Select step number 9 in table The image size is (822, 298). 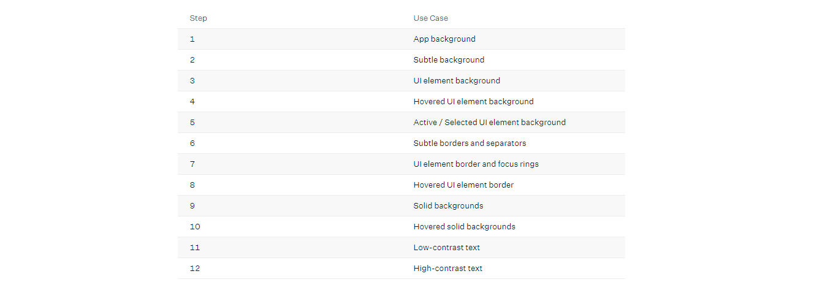click(192, 206)
